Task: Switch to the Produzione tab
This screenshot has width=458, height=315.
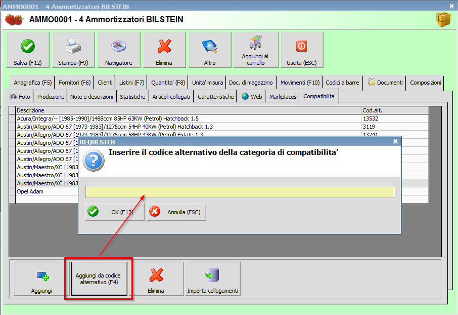Action: coord(51,97)
